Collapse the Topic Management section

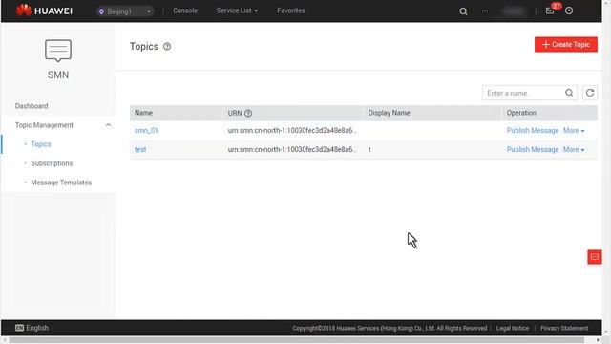coord(108,125)
